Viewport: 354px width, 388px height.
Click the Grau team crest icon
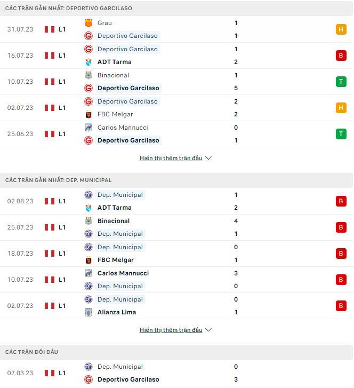88,23
